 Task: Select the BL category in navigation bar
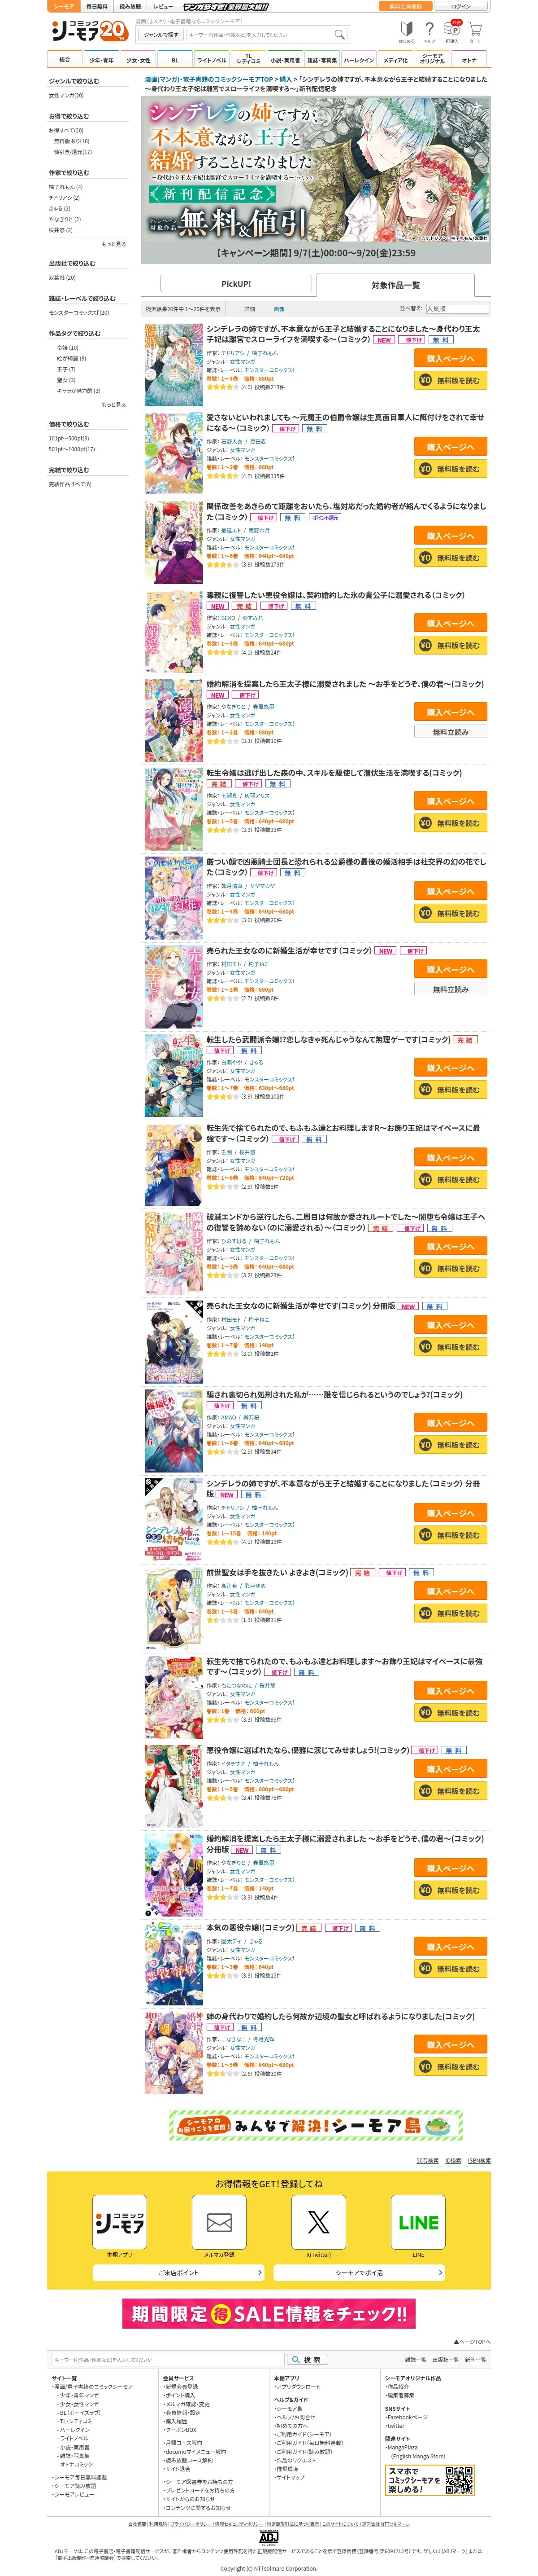click(175, 60)
